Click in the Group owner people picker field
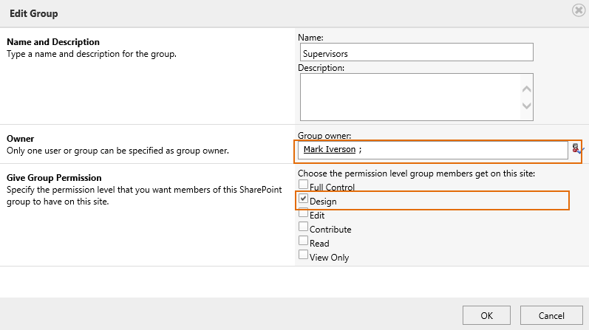Screen dimensions: 589x330 (458, 150)
